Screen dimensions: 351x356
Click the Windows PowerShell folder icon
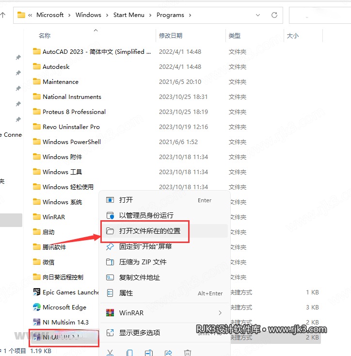pyautogui.click(x=37, y=142)
